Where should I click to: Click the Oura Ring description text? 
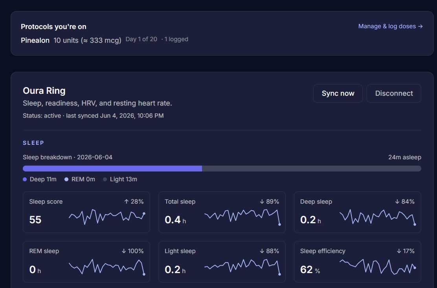click(x=97, y=103)
